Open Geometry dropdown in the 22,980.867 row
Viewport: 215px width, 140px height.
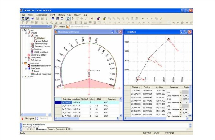pos(180,92)
